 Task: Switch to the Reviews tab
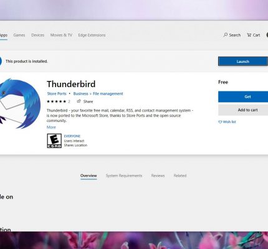pyautogui.click(x=158, y=176)
